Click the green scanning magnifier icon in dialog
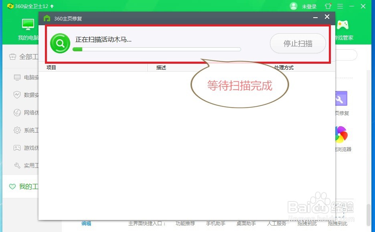Screen dimensions: 375x232 point(60,43)
